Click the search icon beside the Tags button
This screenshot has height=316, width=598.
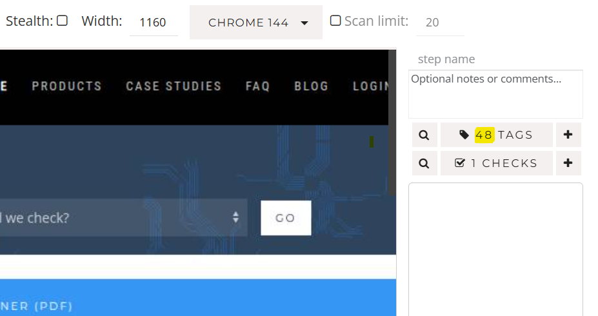point(424,135)
